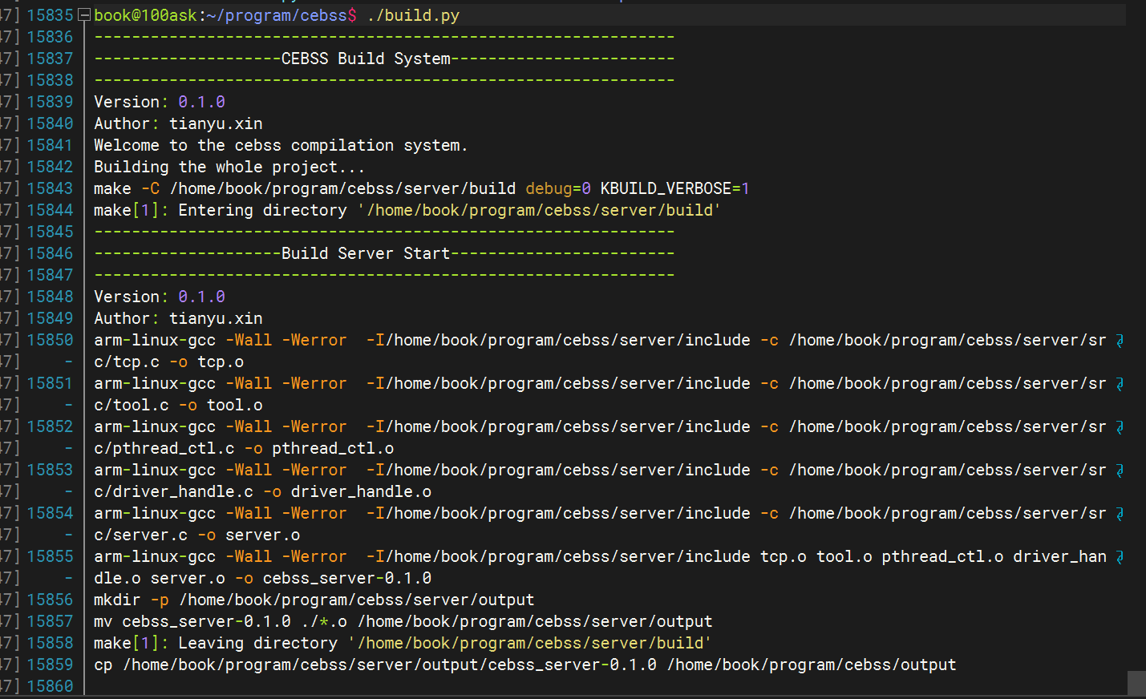This screenshot has height=699, width=1146.
Task: Click the yellow -Wall flag on line 15850
Action: click(x=249, y=340)
